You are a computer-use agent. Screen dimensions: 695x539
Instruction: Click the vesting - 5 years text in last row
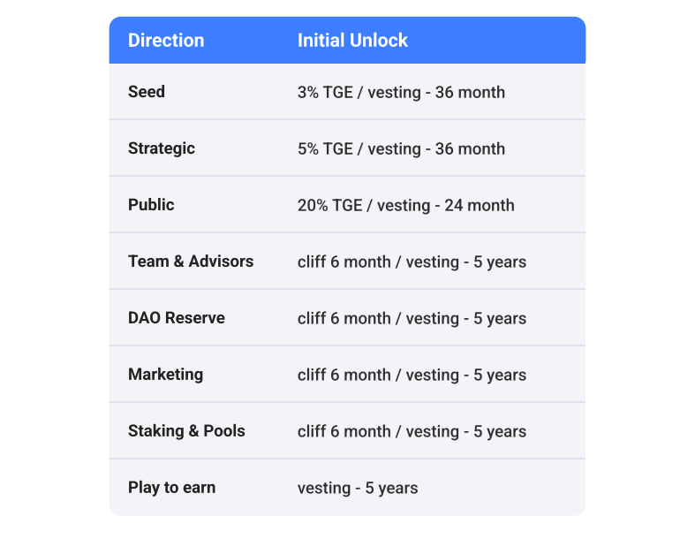pyautogui.click(x=358, y=488)
